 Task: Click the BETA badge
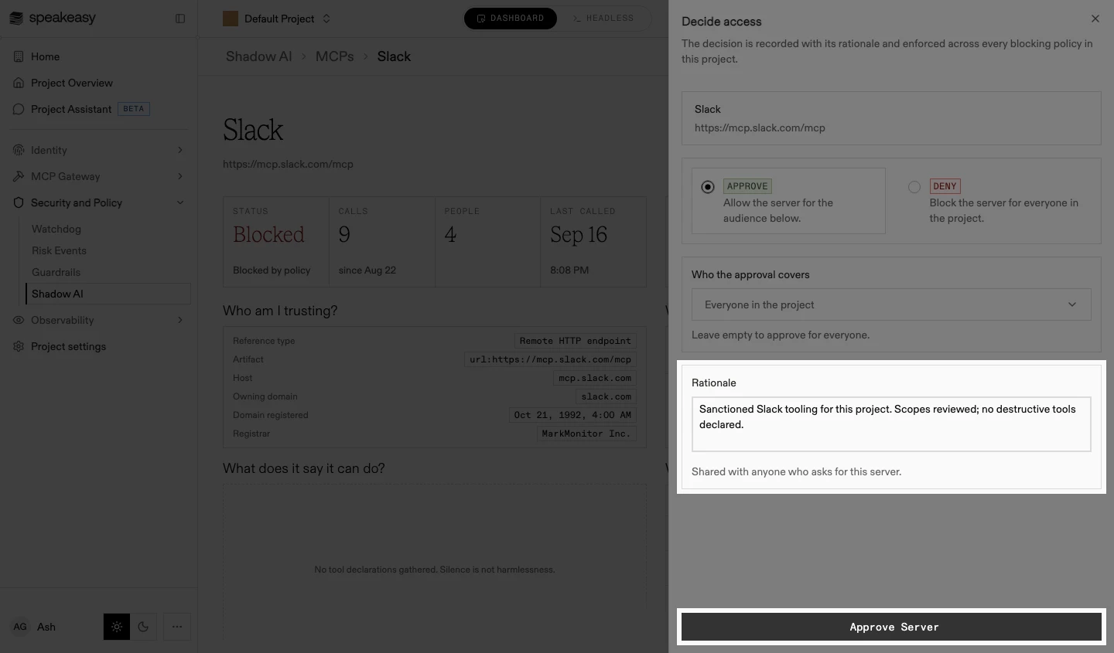pyautogui.click(x=134, y=109)
